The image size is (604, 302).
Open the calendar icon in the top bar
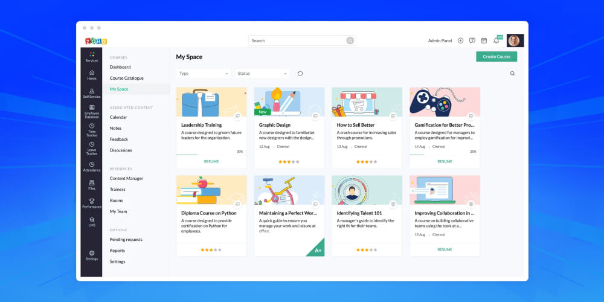click(484, 40)
